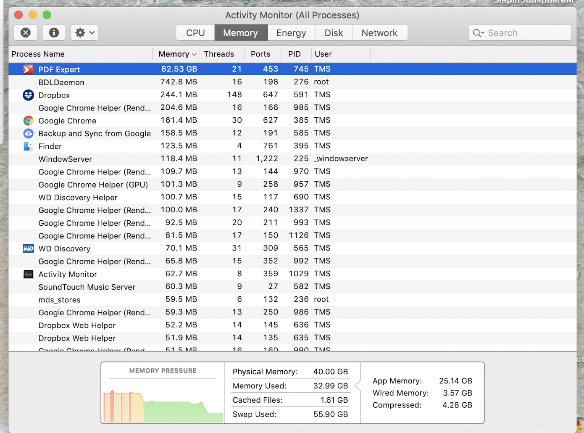Switch to the CPU tab
Image resolution: width=584 pixels, height=433 pixels.
tap(195, 33)
